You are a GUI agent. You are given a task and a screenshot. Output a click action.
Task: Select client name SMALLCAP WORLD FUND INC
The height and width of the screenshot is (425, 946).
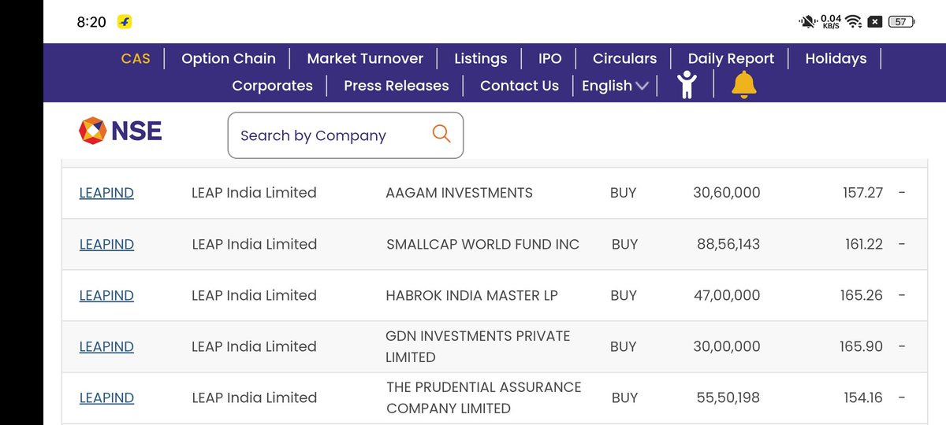point(482,244)
